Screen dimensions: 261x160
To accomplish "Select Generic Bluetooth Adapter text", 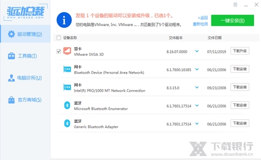I will tap(96, 127).
